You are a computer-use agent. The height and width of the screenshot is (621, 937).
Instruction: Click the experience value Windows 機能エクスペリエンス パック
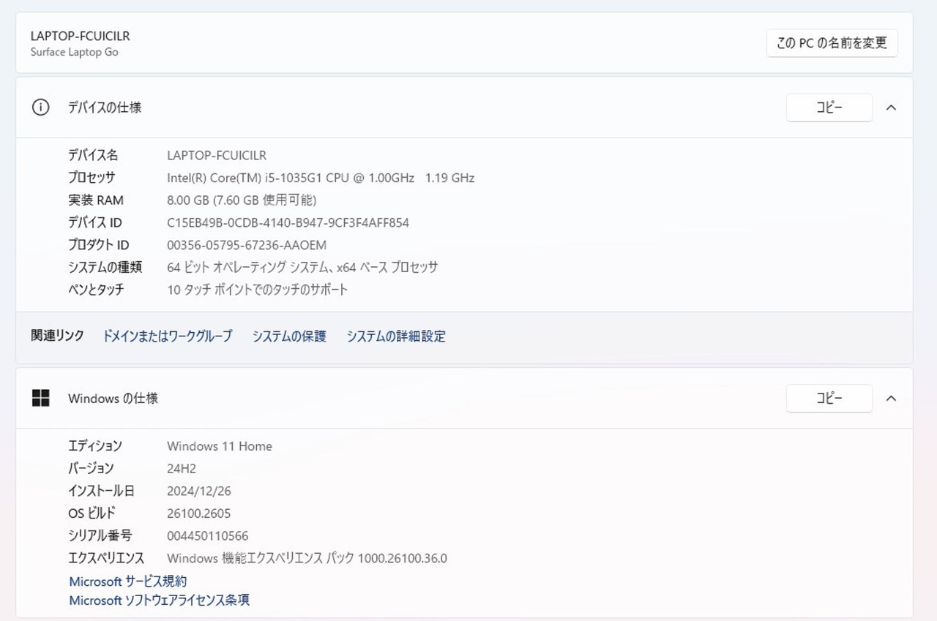(307, 558)
